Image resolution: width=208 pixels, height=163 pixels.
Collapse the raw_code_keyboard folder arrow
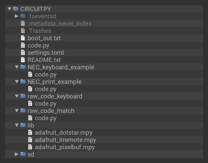[x=17, y=96]
